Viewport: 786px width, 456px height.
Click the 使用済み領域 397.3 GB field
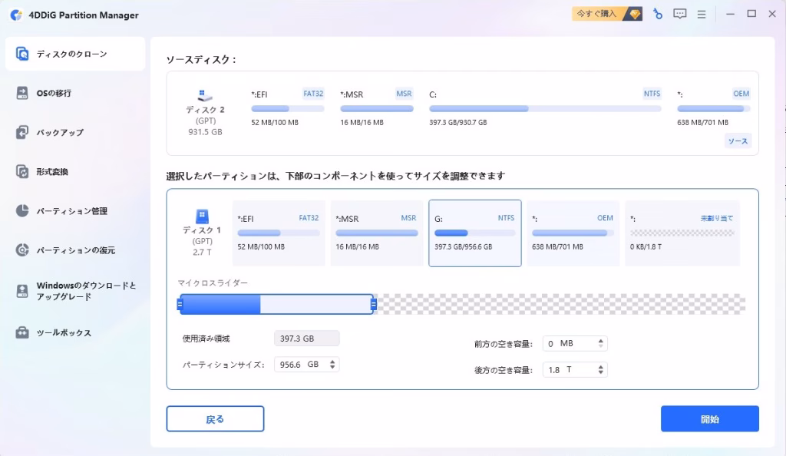[x=306, y=339]
